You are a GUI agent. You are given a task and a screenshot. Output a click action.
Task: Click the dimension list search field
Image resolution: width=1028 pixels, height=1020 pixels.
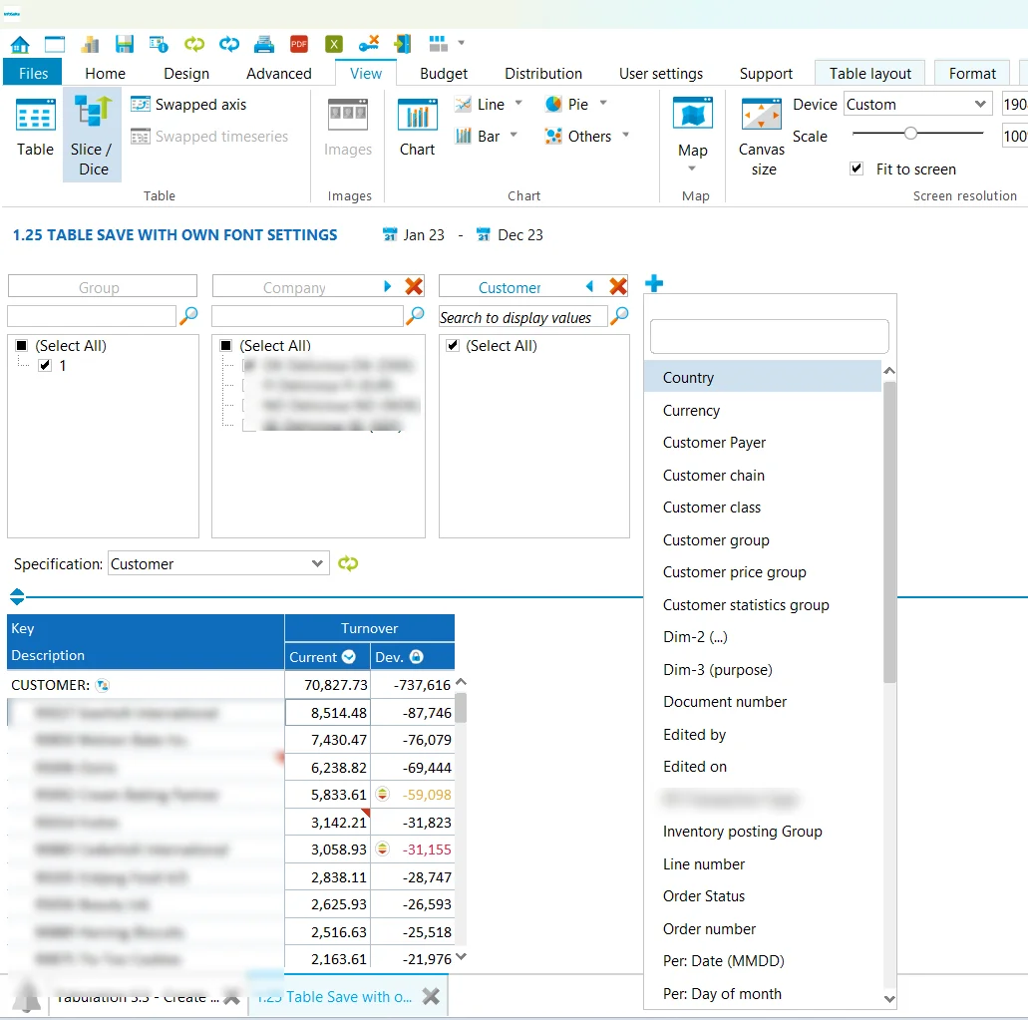click(769, 336)
